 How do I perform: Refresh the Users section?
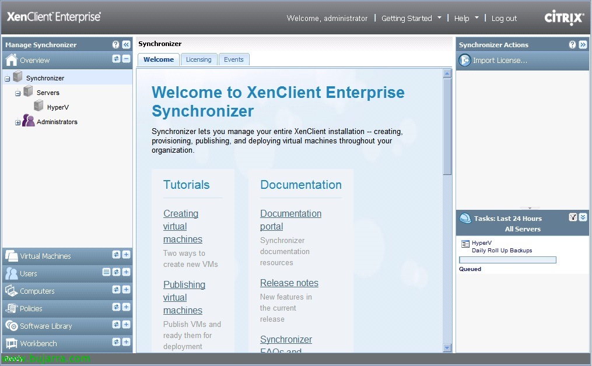[116, 272]
